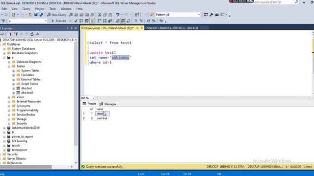Select the dbo.test table in tree
The width and height of the screenshot is (314, 176).
click(26, 88)
